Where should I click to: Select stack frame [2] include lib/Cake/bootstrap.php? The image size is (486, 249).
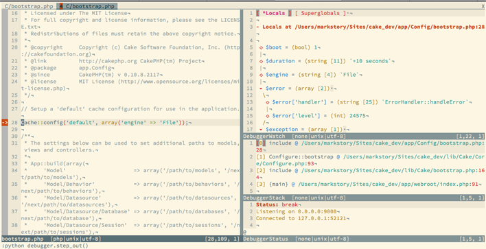pos(370,174)
